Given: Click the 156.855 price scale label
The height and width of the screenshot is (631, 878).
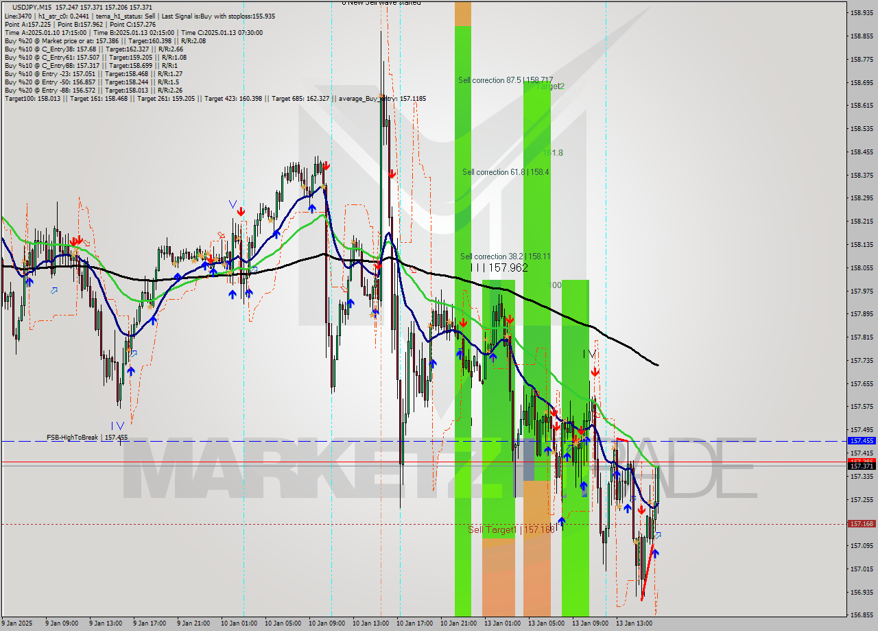Looking at the screenshot, I should [862, 615].
